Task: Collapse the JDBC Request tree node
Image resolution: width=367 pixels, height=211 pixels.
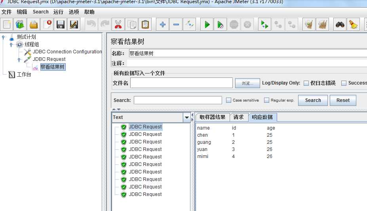Action: (19, 60)
